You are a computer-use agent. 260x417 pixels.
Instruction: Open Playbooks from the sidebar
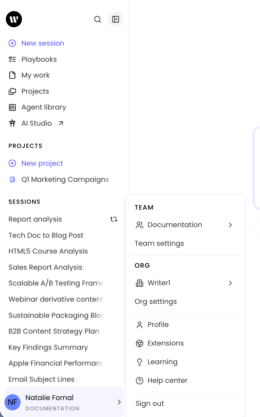[x=33, y=59]
